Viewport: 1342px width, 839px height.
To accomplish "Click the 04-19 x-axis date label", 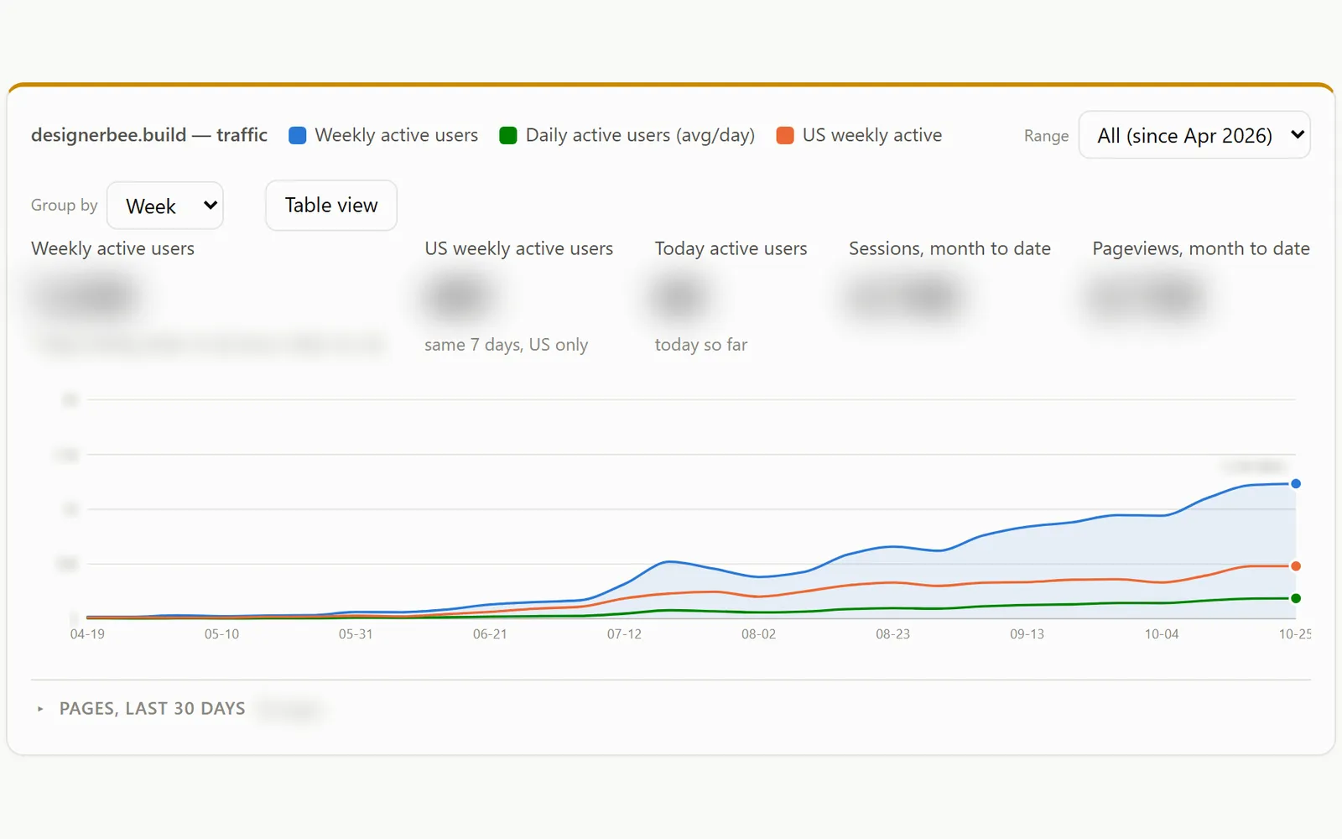I will pos(87,634).
